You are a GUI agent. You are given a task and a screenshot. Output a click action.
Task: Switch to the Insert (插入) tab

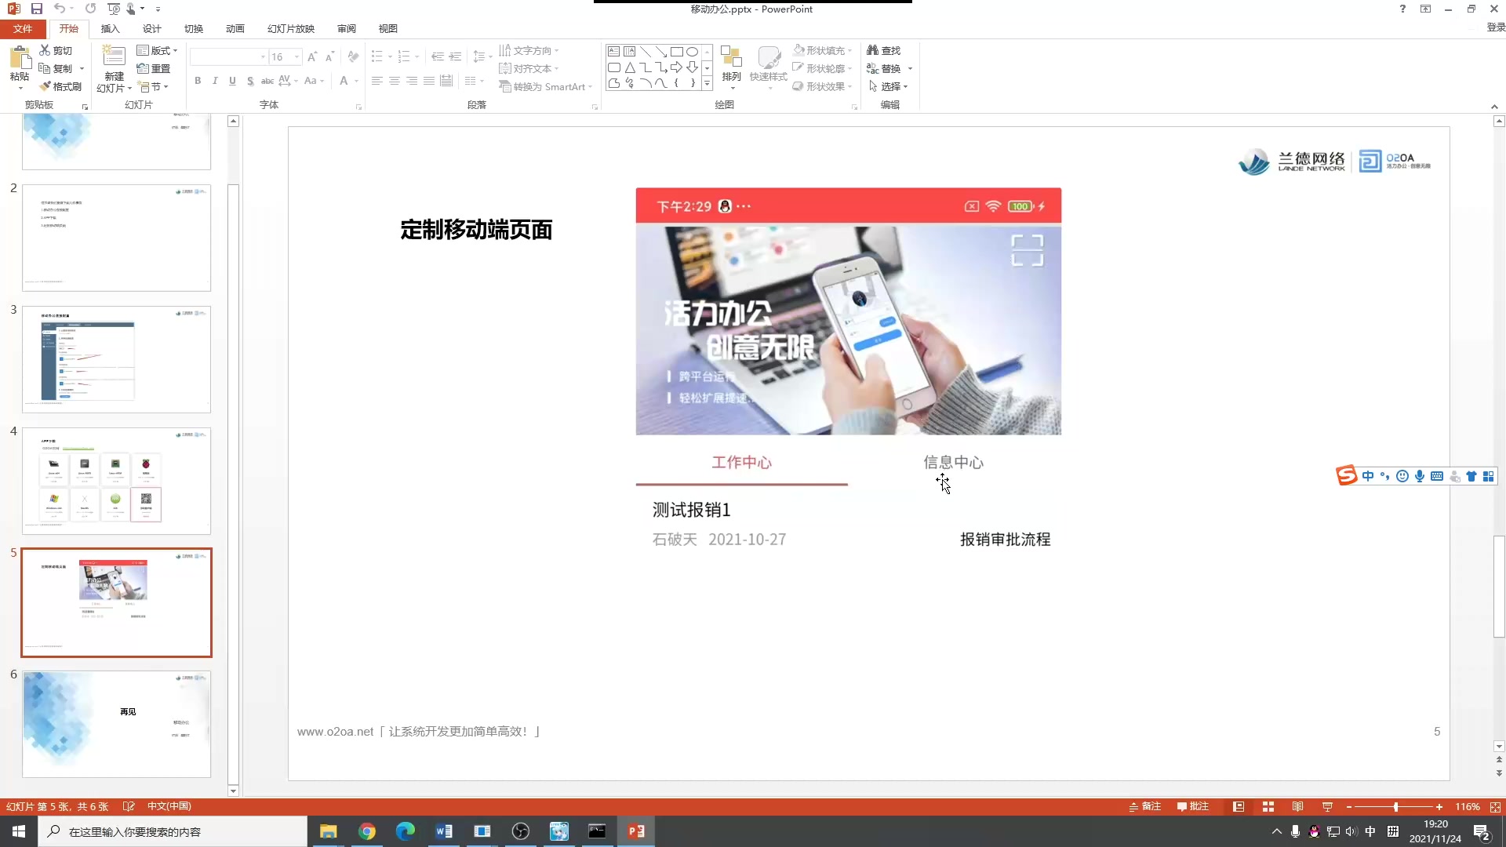click(x=110, y=28)
